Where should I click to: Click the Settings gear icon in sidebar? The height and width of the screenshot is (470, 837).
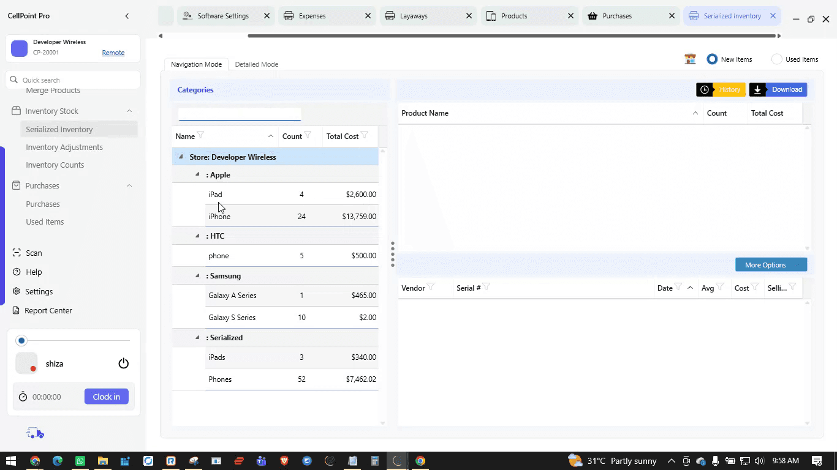[x=17, y=291]
